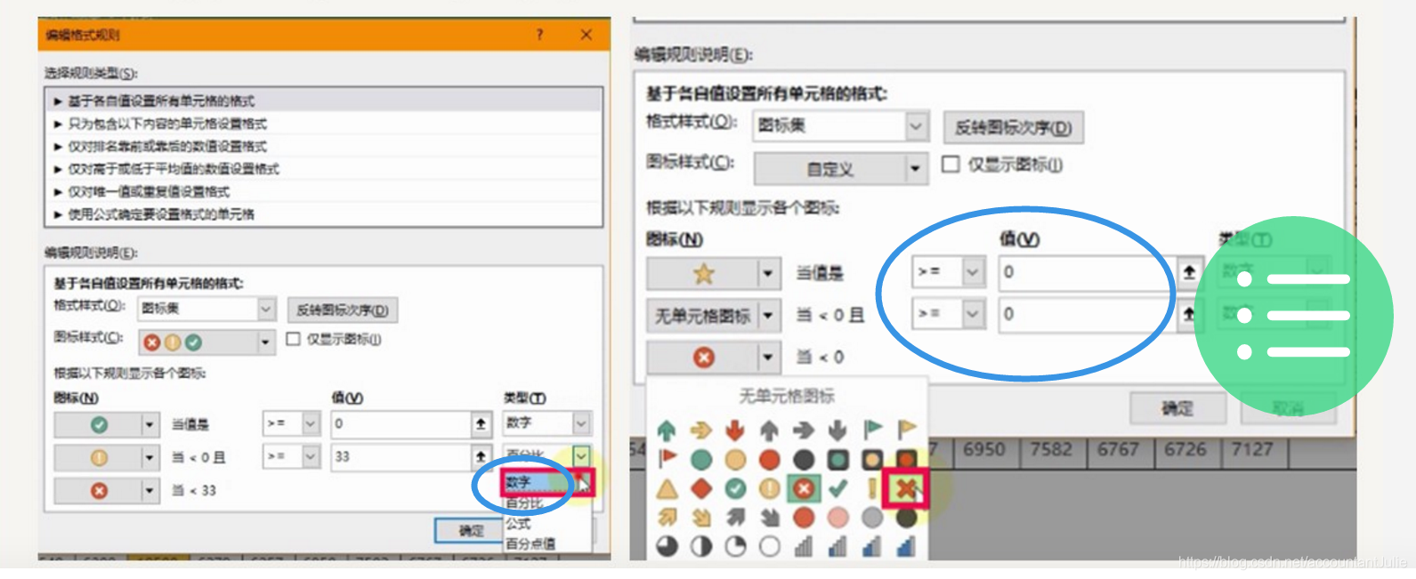Pick the pink circle icon
The width and height of the screenshot is (1416, 579).
[x=837, y=517]
